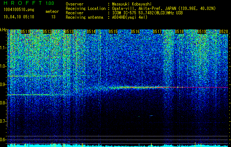Click the 0518 time marker

tap(180, 32)
